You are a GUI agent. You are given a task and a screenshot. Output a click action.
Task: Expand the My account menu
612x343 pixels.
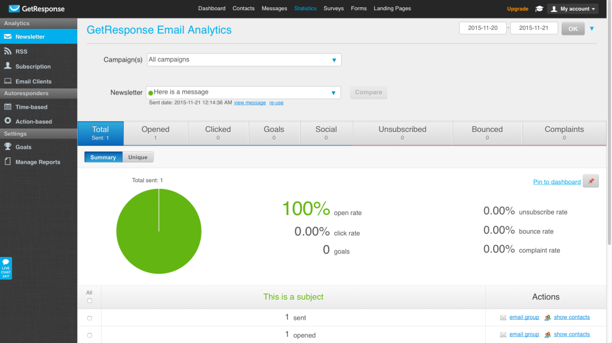click(573, 8)
